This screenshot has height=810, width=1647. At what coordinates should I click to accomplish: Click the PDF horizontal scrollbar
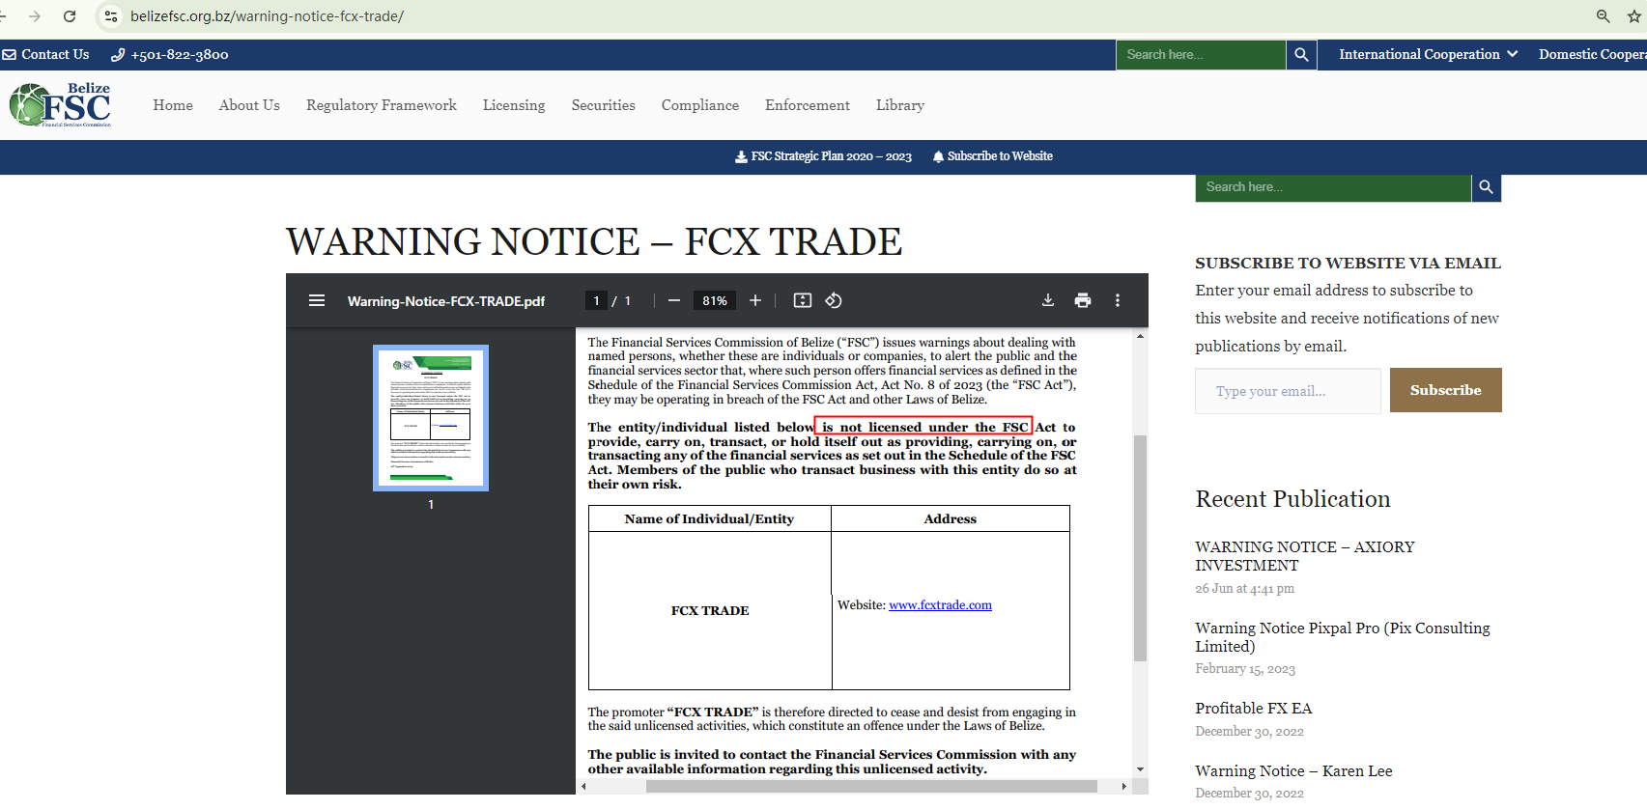[871, 787]
